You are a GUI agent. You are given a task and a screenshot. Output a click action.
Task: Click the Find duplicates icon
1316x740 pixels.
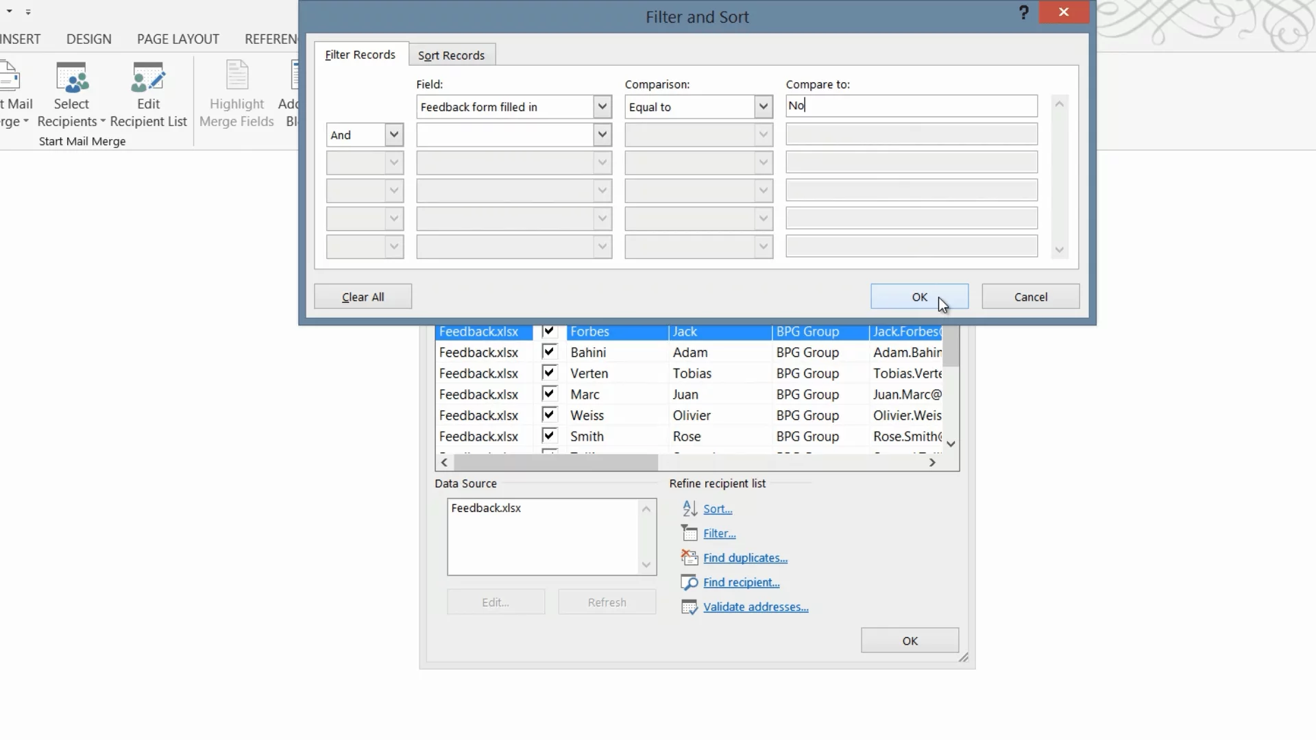pos(690,558)
